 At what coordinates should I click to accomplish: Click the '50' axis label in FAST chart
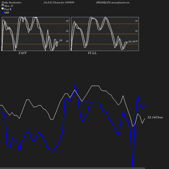click(67, 31)
